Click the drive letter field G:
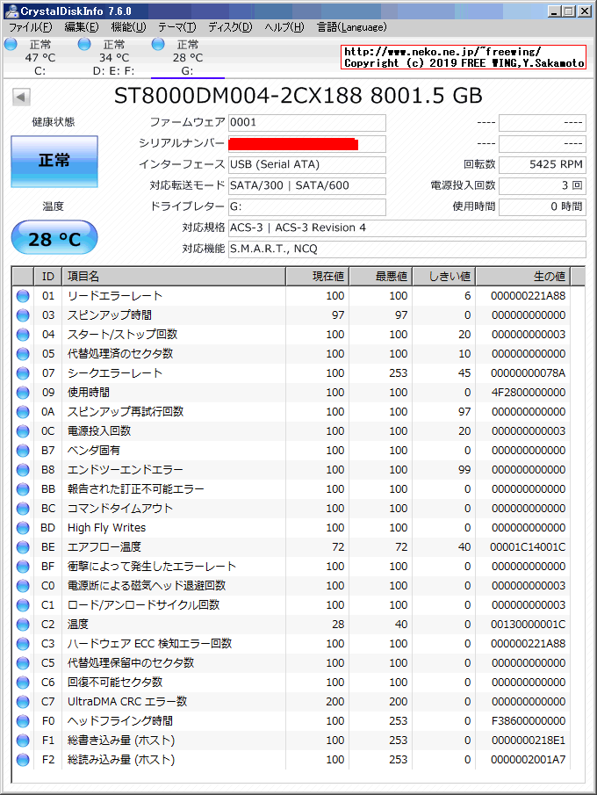Image resolution: width=597 pixels, height=795 pixels. 307,206
